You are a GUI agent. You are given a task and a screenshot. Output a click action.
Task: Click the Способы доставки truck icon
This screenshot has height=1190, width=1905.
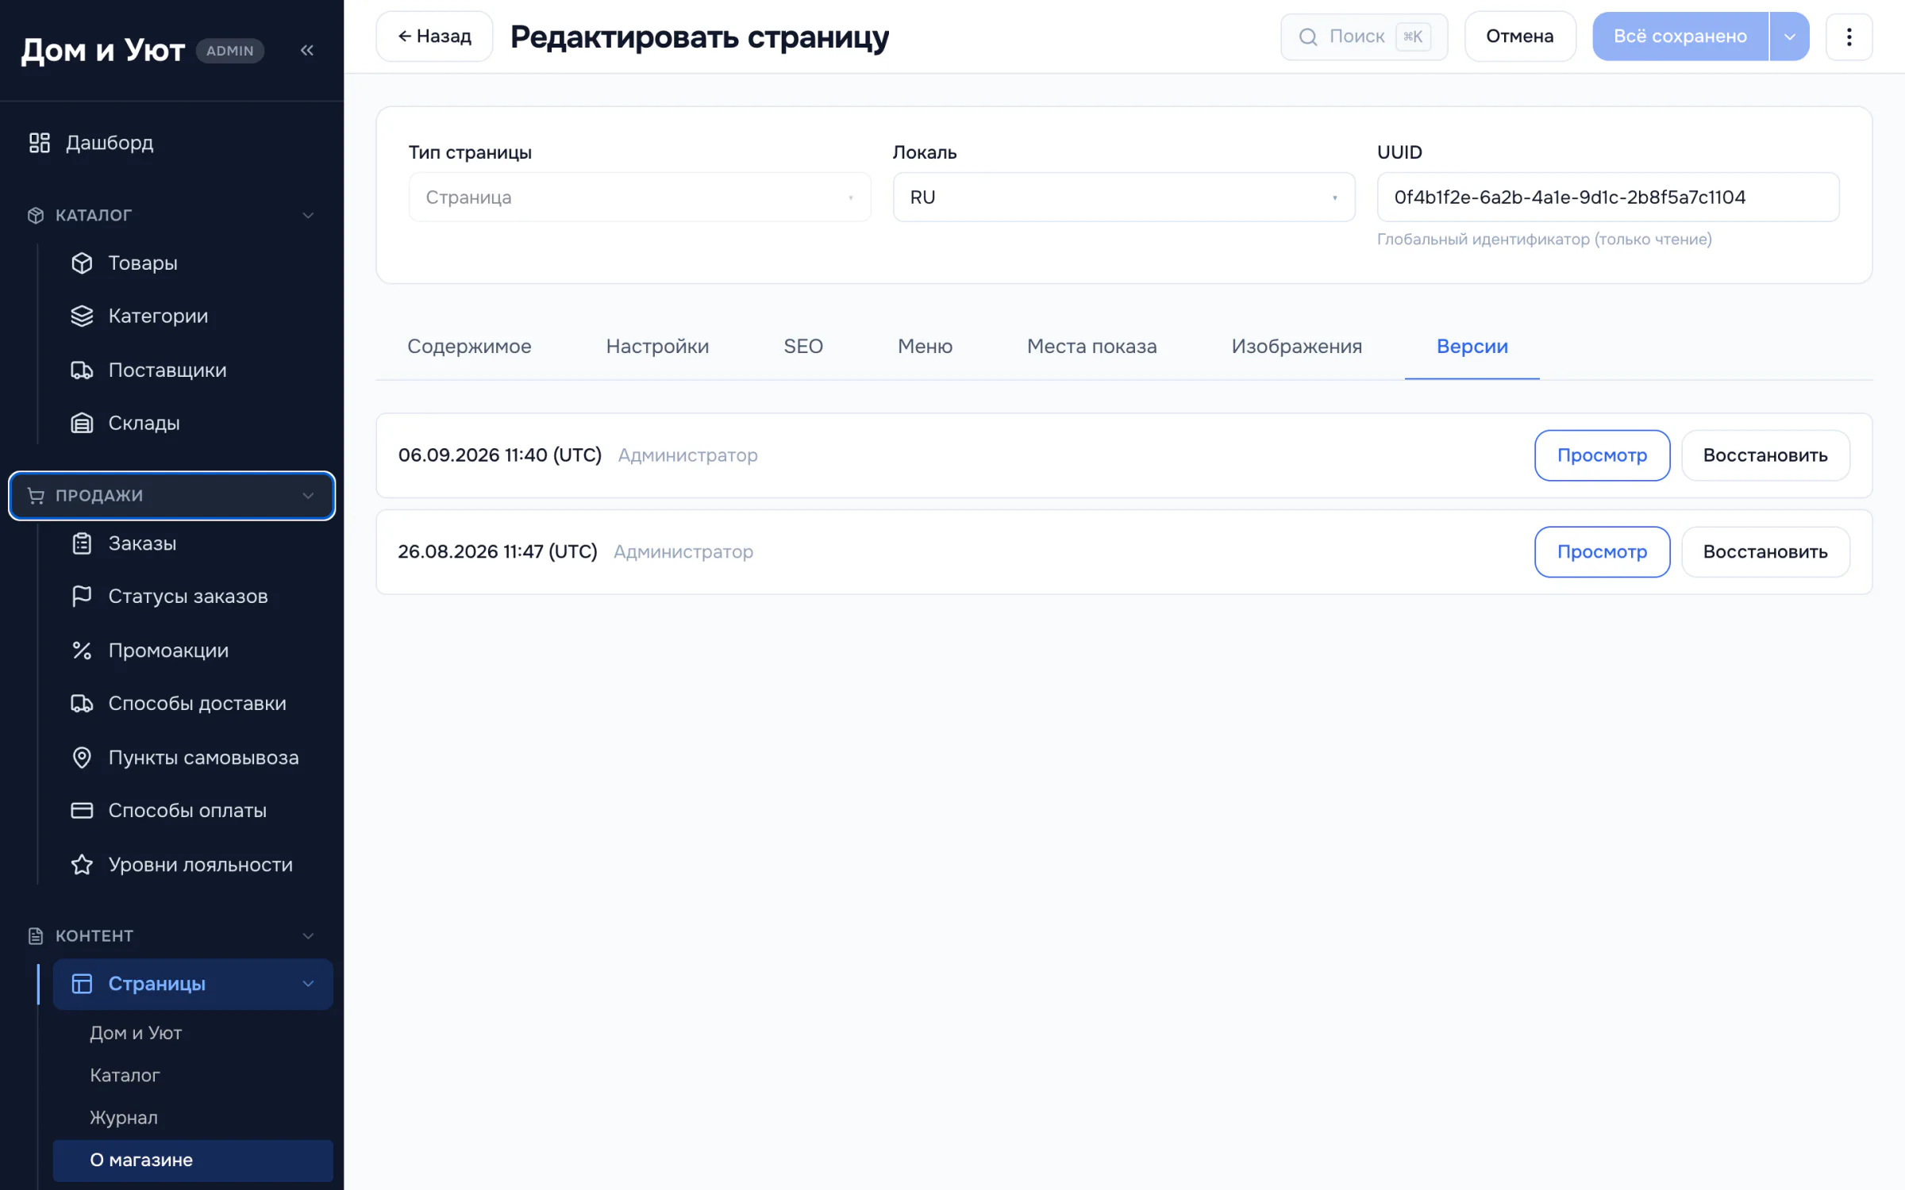coord(82,704)
